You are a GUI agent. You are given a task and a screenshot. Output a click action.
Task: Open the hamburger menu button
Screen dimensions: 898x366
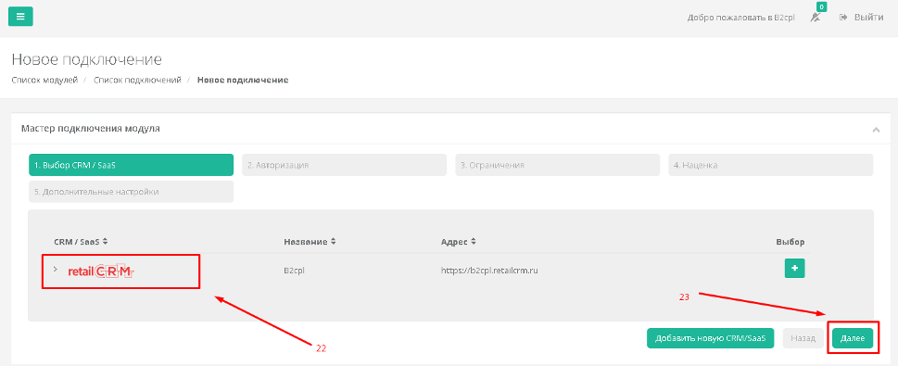pos(20,17)
